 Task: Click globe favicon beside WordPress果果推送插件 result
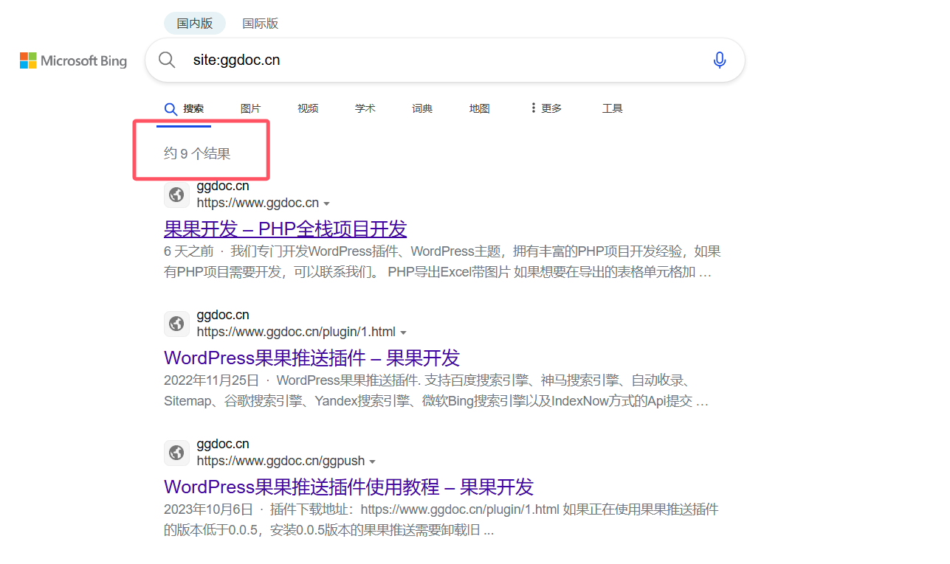176,324
